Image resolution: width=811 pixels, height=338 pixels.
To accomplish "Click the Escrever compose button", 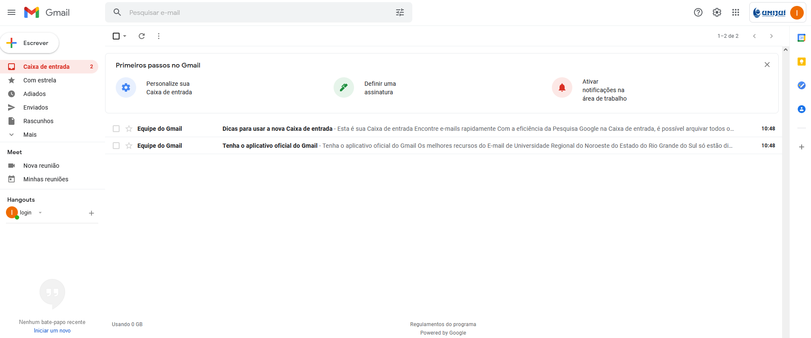I will (x=30, y=43).
